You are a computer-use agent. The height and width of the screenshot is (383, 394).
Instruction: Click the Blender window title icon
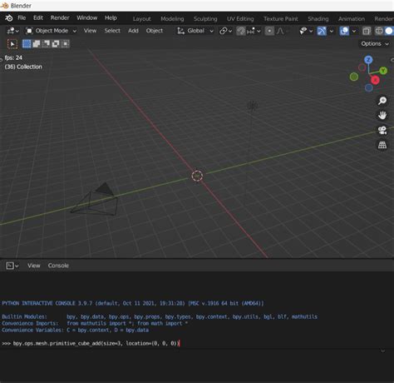pyautogui.click(x=5, y=6)
